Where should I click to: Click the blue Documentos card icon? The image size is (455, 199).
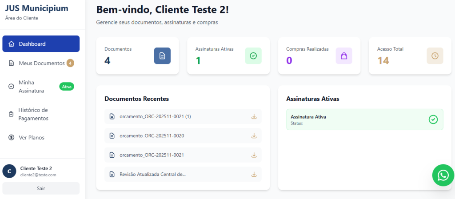click(162, 56)
